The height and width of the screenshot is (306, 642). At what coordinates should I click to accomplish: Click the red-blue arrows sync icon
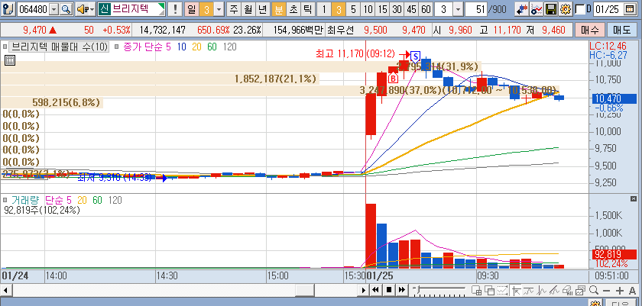click(521, 9)
